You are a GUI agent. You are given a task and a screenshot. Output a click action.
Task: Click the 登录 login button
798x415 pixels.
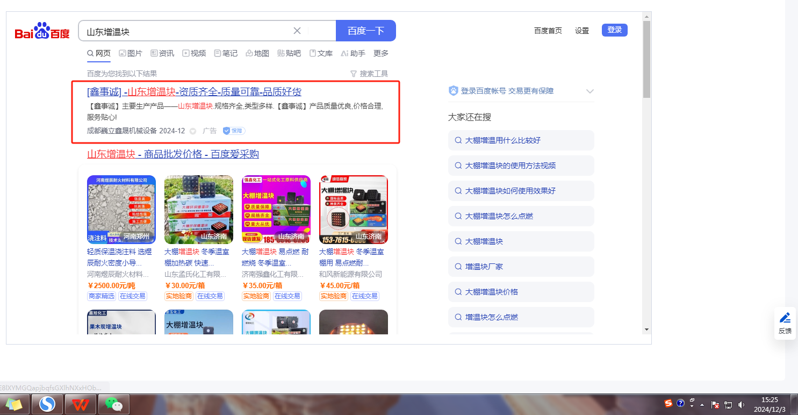tap(614, 30)
